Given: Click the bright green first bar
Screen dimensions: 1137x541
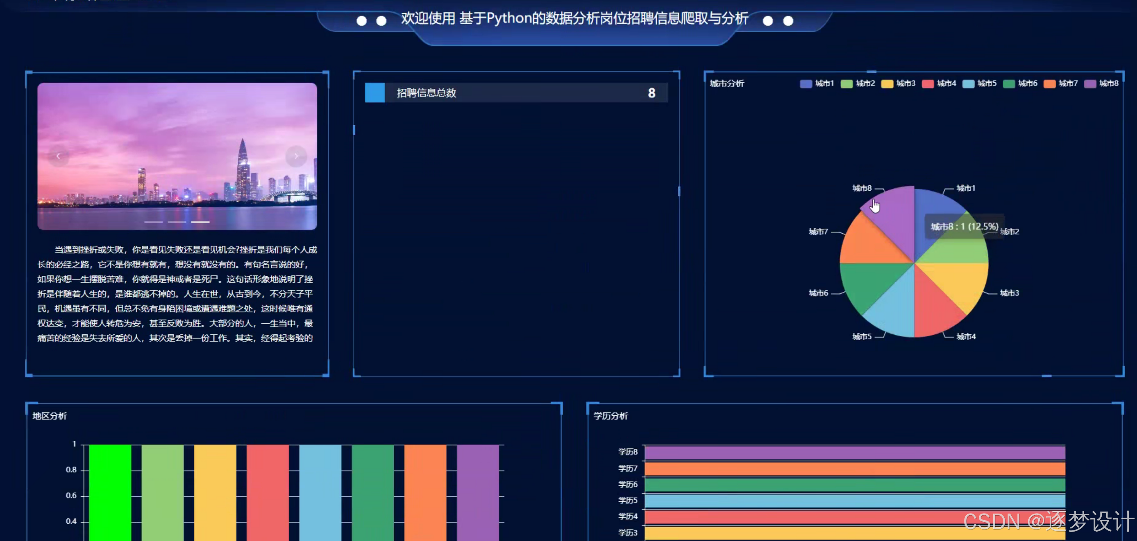Looking at the screenshot, I should click(x=110, y=492).
